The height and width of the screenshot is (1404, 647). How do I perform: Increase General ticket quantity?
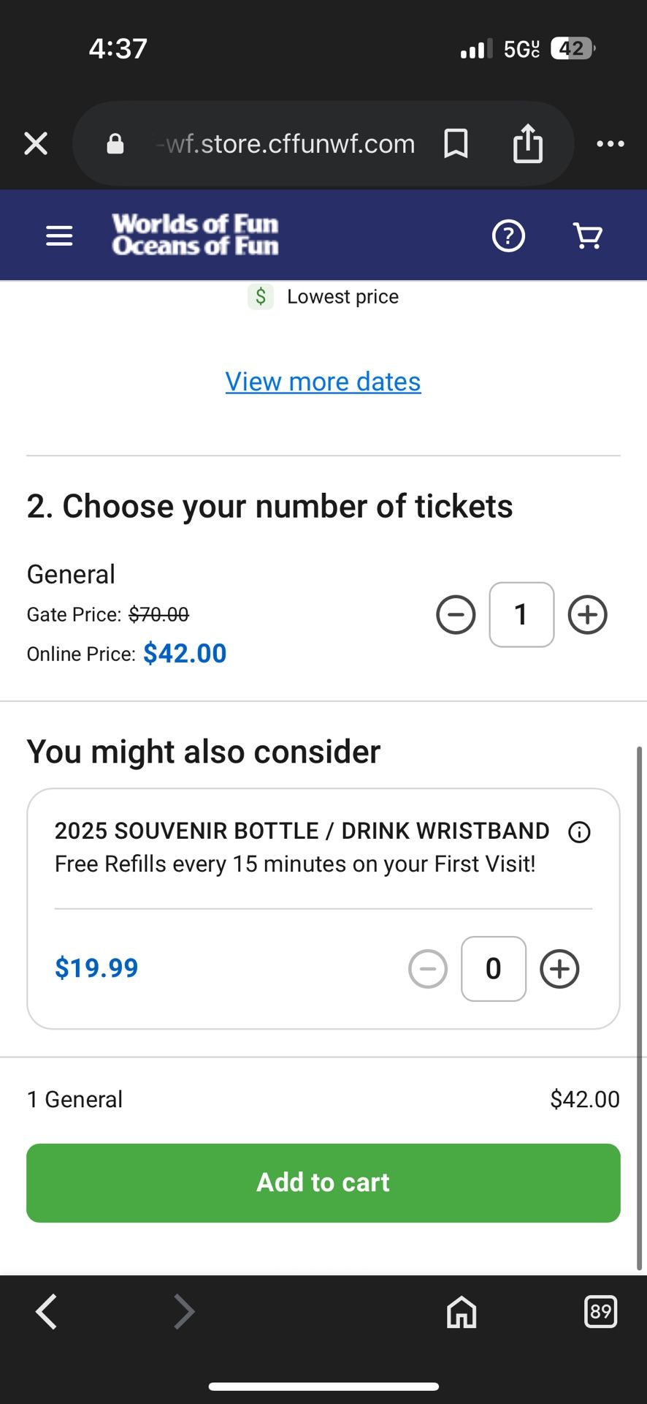tap(587, 615)
